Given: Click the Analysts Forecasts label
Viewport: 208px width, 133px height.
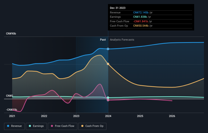Looking at the screenshot, I should [x=122, y=40].
